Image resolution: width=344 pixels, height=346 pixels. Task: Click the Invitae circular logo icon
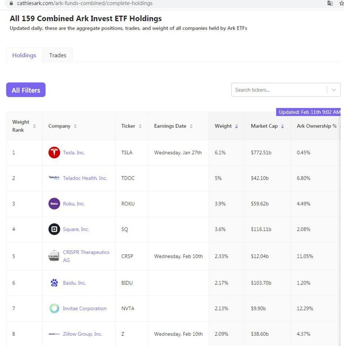54,308
